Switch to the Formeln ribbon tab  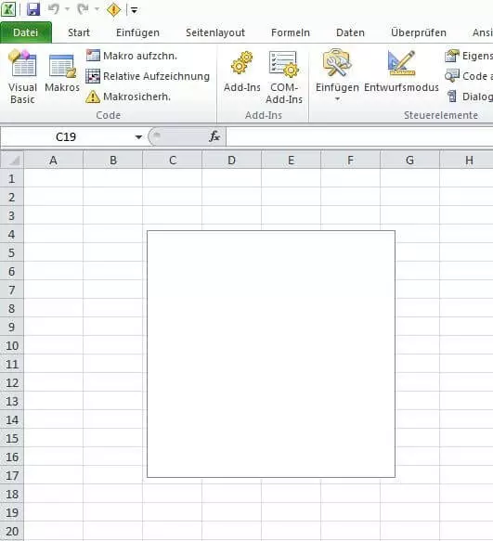click(291, 32)
